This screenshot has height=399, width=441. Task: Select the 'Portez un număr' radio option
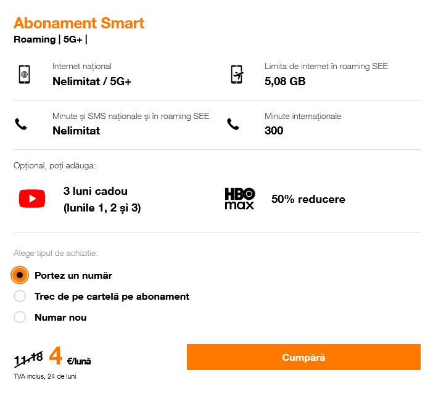click(20, 275)
